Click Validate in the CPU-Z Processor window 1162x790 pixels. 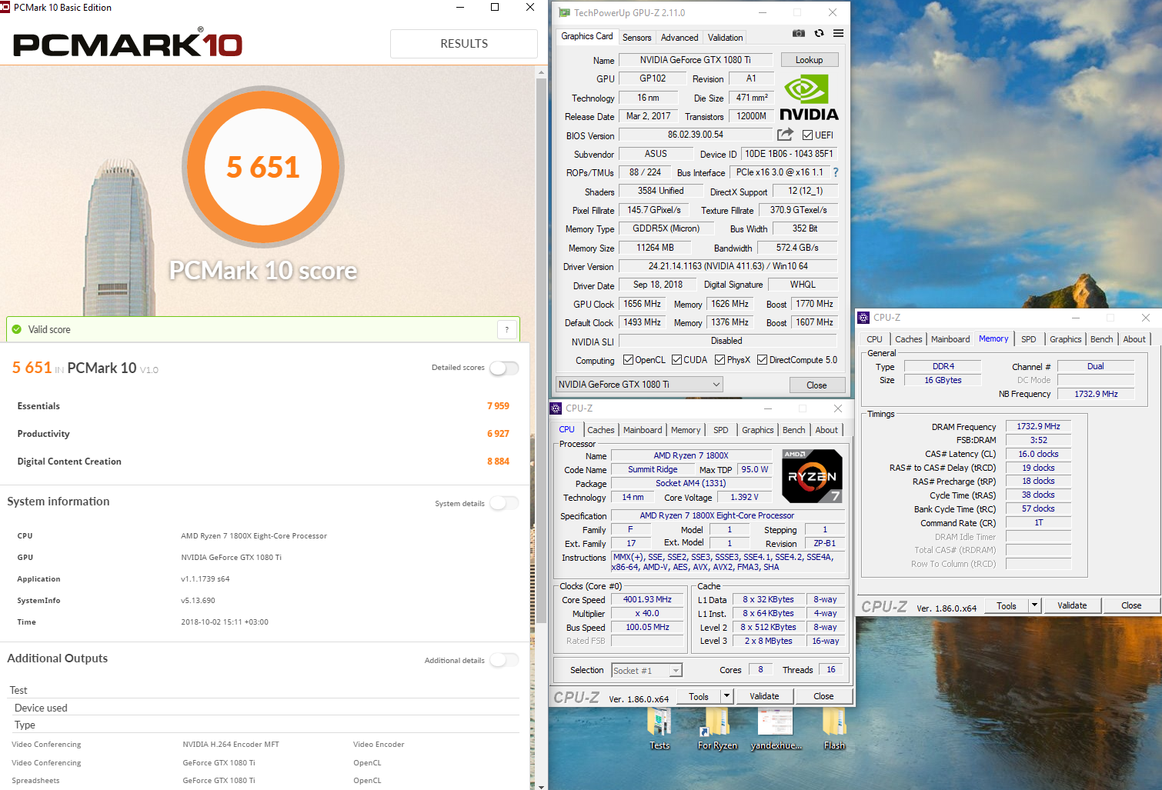(764, 696)
